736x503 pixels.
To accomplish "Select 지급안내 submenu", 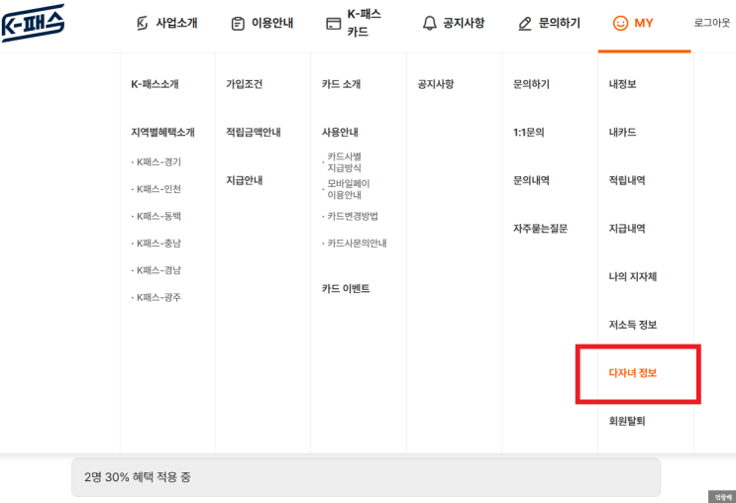I will click(x=244, y=180).
